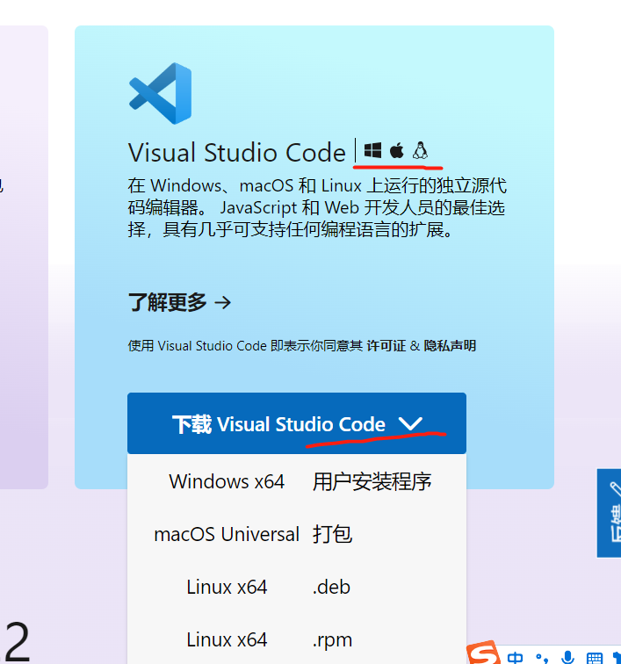Click the Visual Studio Code logo
621x664 pixels.
[x=161, y=93]
